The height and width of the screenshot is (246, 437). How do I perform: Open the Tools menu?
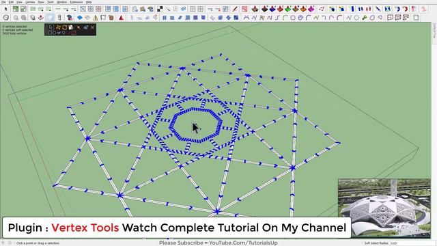[x=51, y=2]
